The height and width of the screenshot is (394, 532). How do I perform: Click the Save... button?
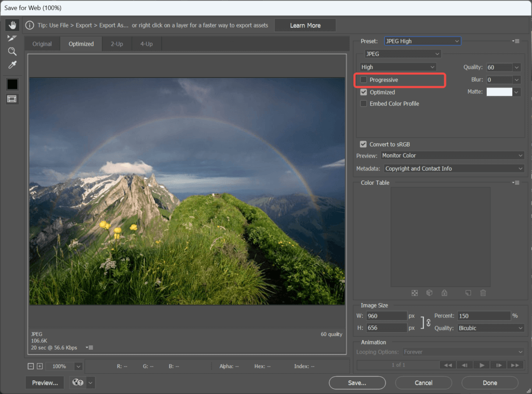[357, 383]
